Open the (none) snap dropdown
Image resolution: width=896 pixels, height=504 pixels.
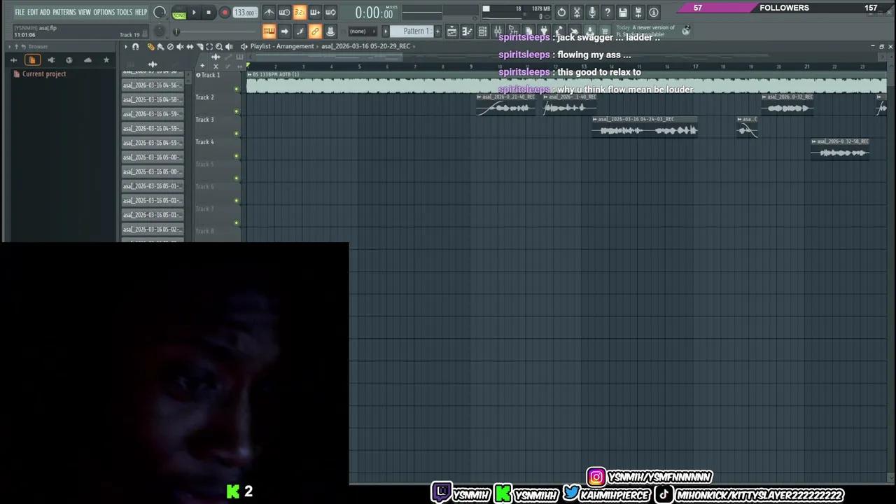(358, 31)
